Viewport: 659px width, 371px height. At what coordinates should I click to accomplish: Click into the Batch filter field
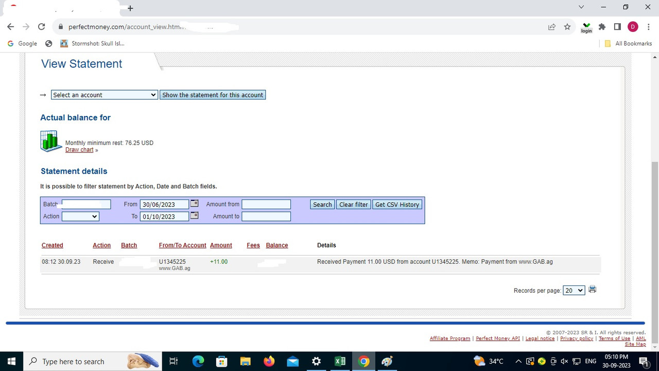[86, 205]
